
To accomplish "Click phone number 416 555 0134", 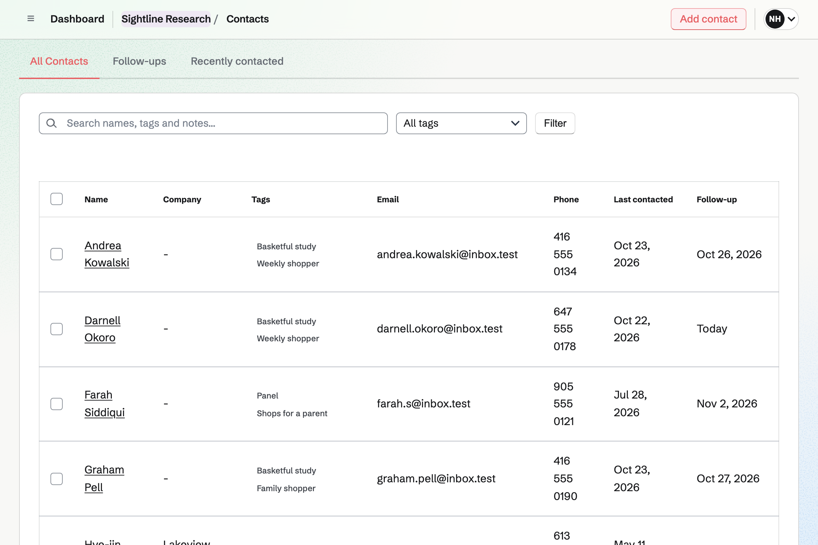I will [565, 254].
